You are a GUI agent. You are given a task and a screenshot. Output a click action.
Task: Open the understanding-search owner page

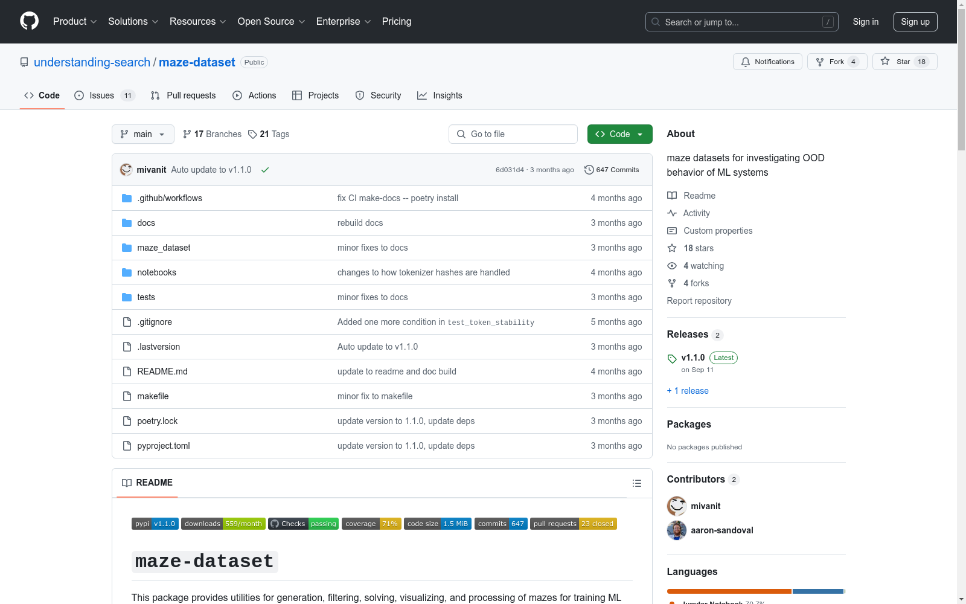[92, 62]
